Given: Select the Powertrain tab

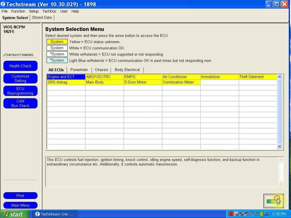Looking at the screenshot, I should point(79,70).
